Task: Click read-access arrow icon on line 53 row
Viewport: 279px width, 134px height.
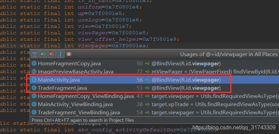Action: [147, 88]
